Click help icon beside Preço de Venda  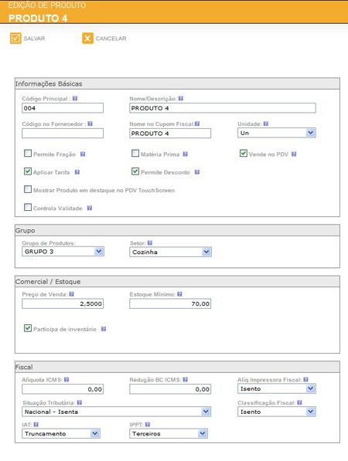72,294
